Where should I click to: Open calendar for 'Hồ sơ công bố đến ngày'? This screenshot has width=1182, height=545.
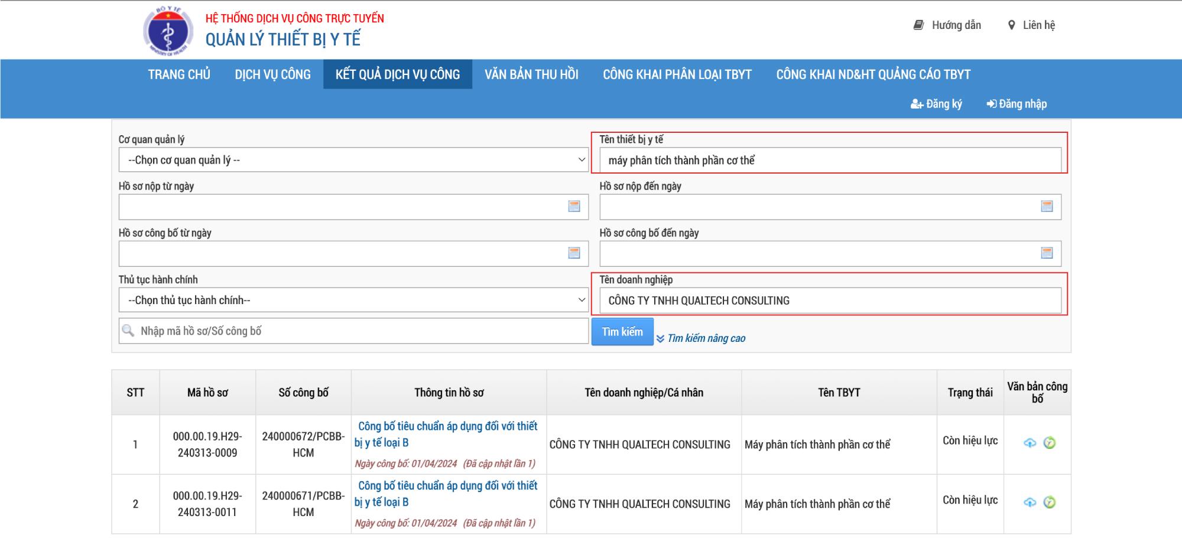coord(1047,253)
